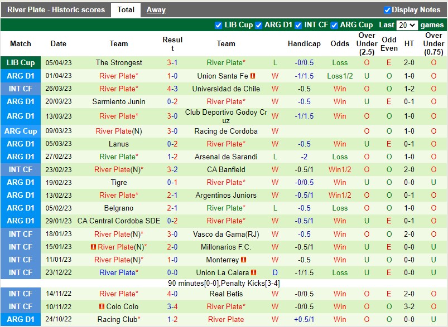Uncheck the LIB Cup filter checkbox
Viewport: 448px width, 327px height.
(x=218, y=26)
